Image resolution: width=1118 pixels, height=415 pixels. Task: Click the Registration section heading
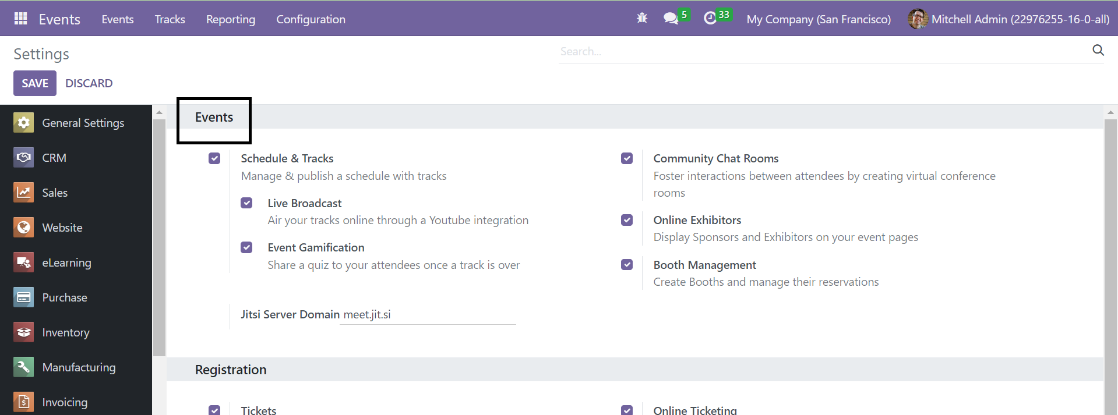coord(231,370)
